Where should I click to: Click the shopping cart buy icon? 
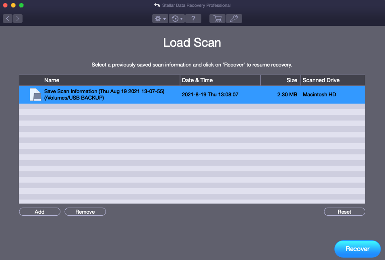tap(217, 19)
